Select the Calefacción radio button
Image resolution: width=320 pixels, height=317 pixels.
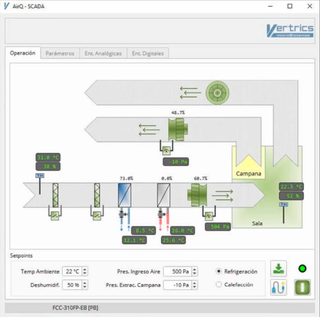218,284
